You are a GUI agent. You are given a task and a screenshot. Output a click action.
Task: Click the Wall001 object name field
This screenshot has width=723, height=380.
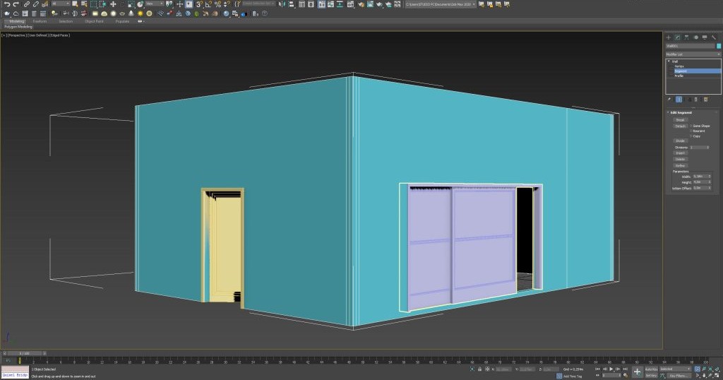[690, 46]
